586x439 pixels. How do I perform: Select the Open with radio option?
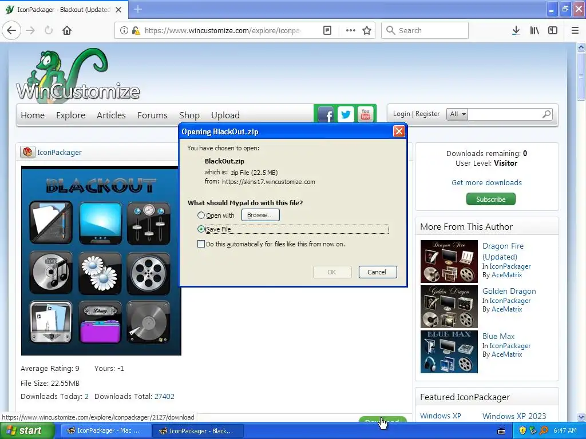click(x=201, y=215)
